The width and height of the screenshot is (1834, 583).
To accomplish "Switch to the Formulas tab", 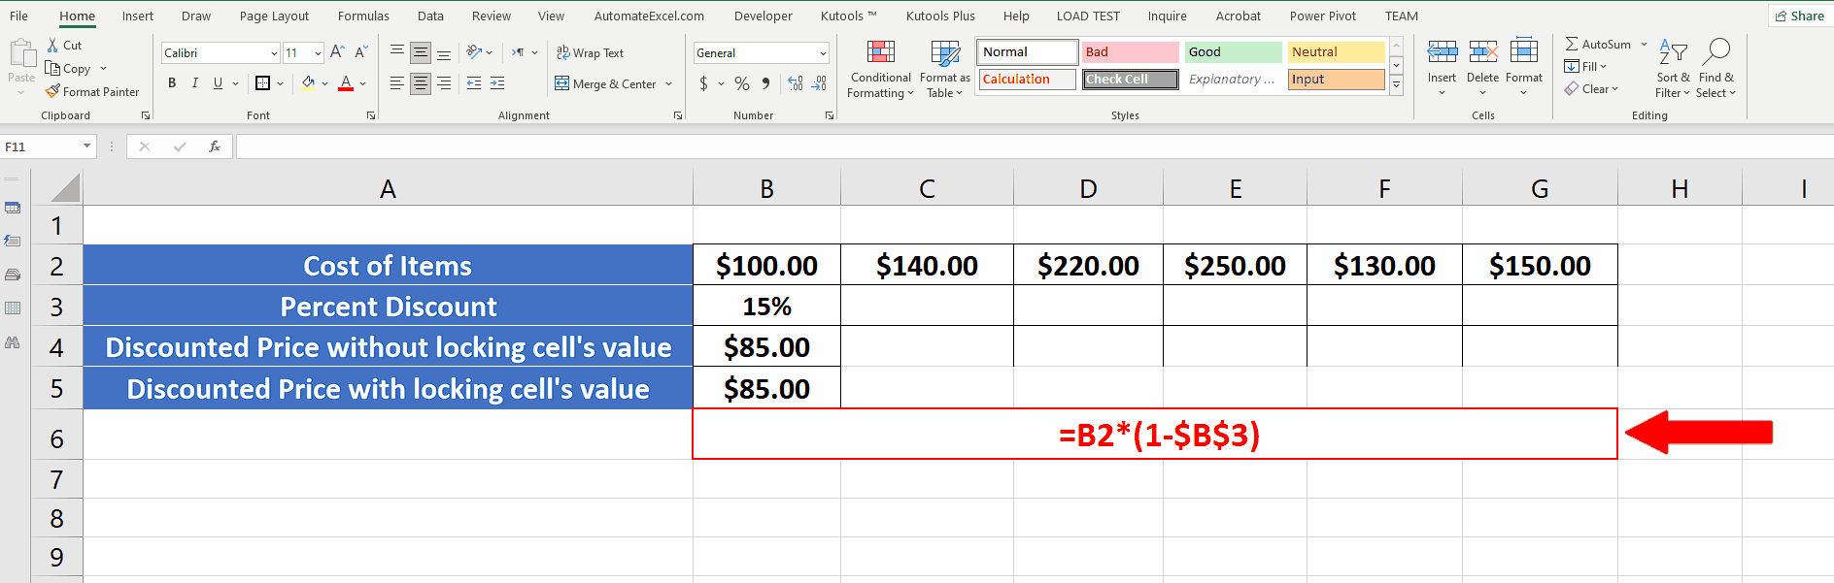I will [x=363, y=16].
